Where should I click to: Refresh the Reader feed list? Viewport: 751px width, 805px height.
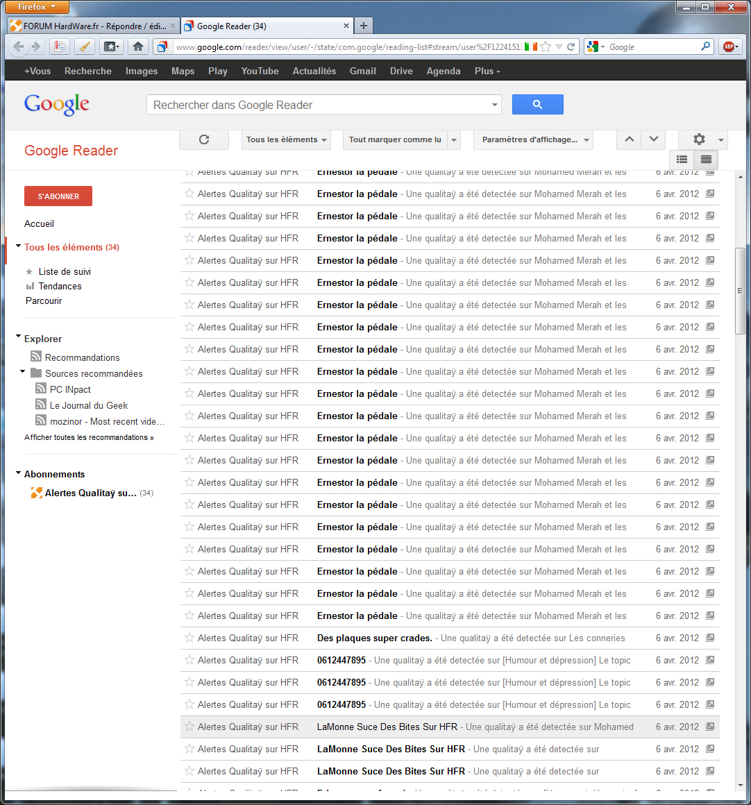[204, 139]
